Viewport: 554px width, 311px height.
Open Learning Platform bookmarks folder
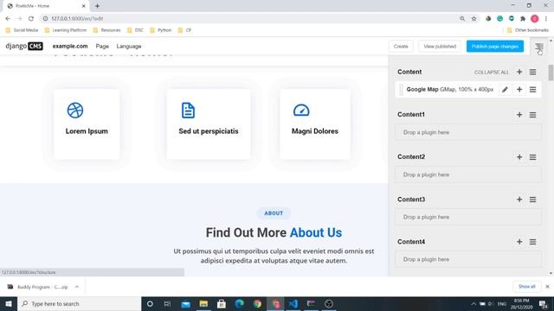66,30
